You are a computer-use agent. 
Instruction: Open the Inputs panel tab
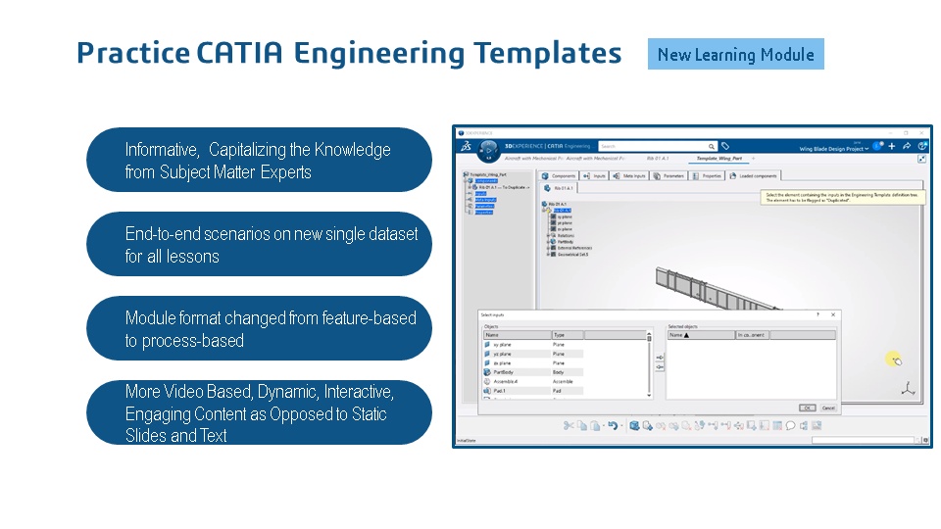pos(595,175)
